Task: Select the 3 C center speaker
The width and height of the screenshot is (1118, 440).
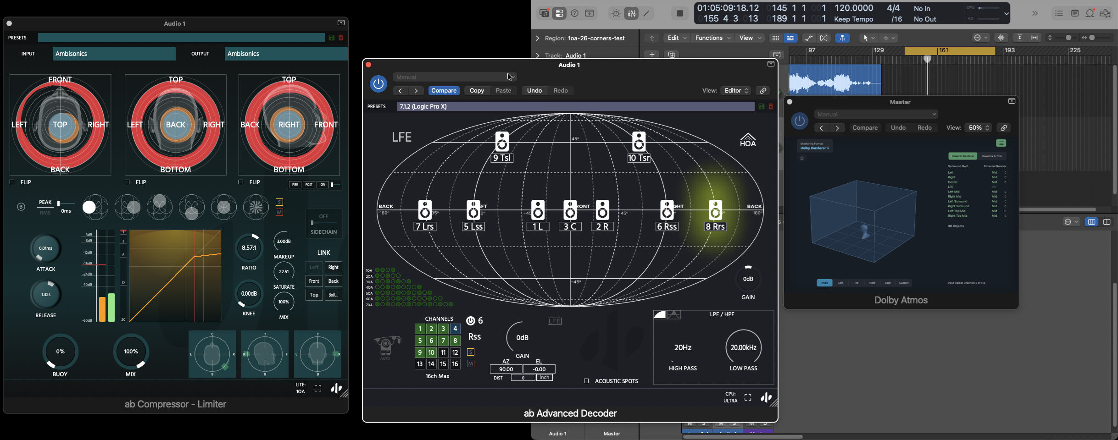Action: coord(570,210)
